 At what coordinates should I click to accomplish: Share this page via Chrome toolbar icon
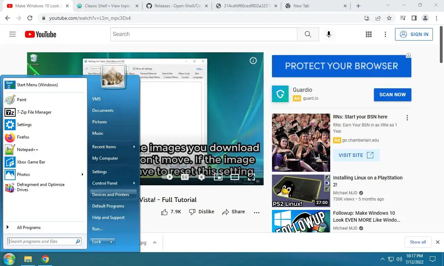378,18
